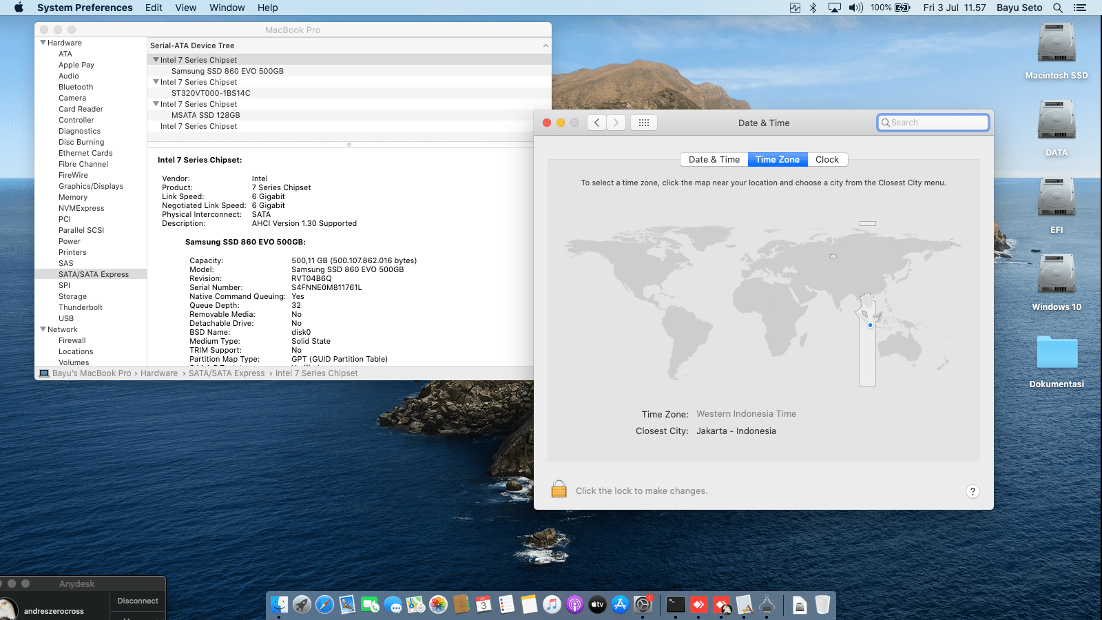The width and height of the screenshot is (1102, 620).
Task: Open Maps from the Dock
Action: coord(415,605)
